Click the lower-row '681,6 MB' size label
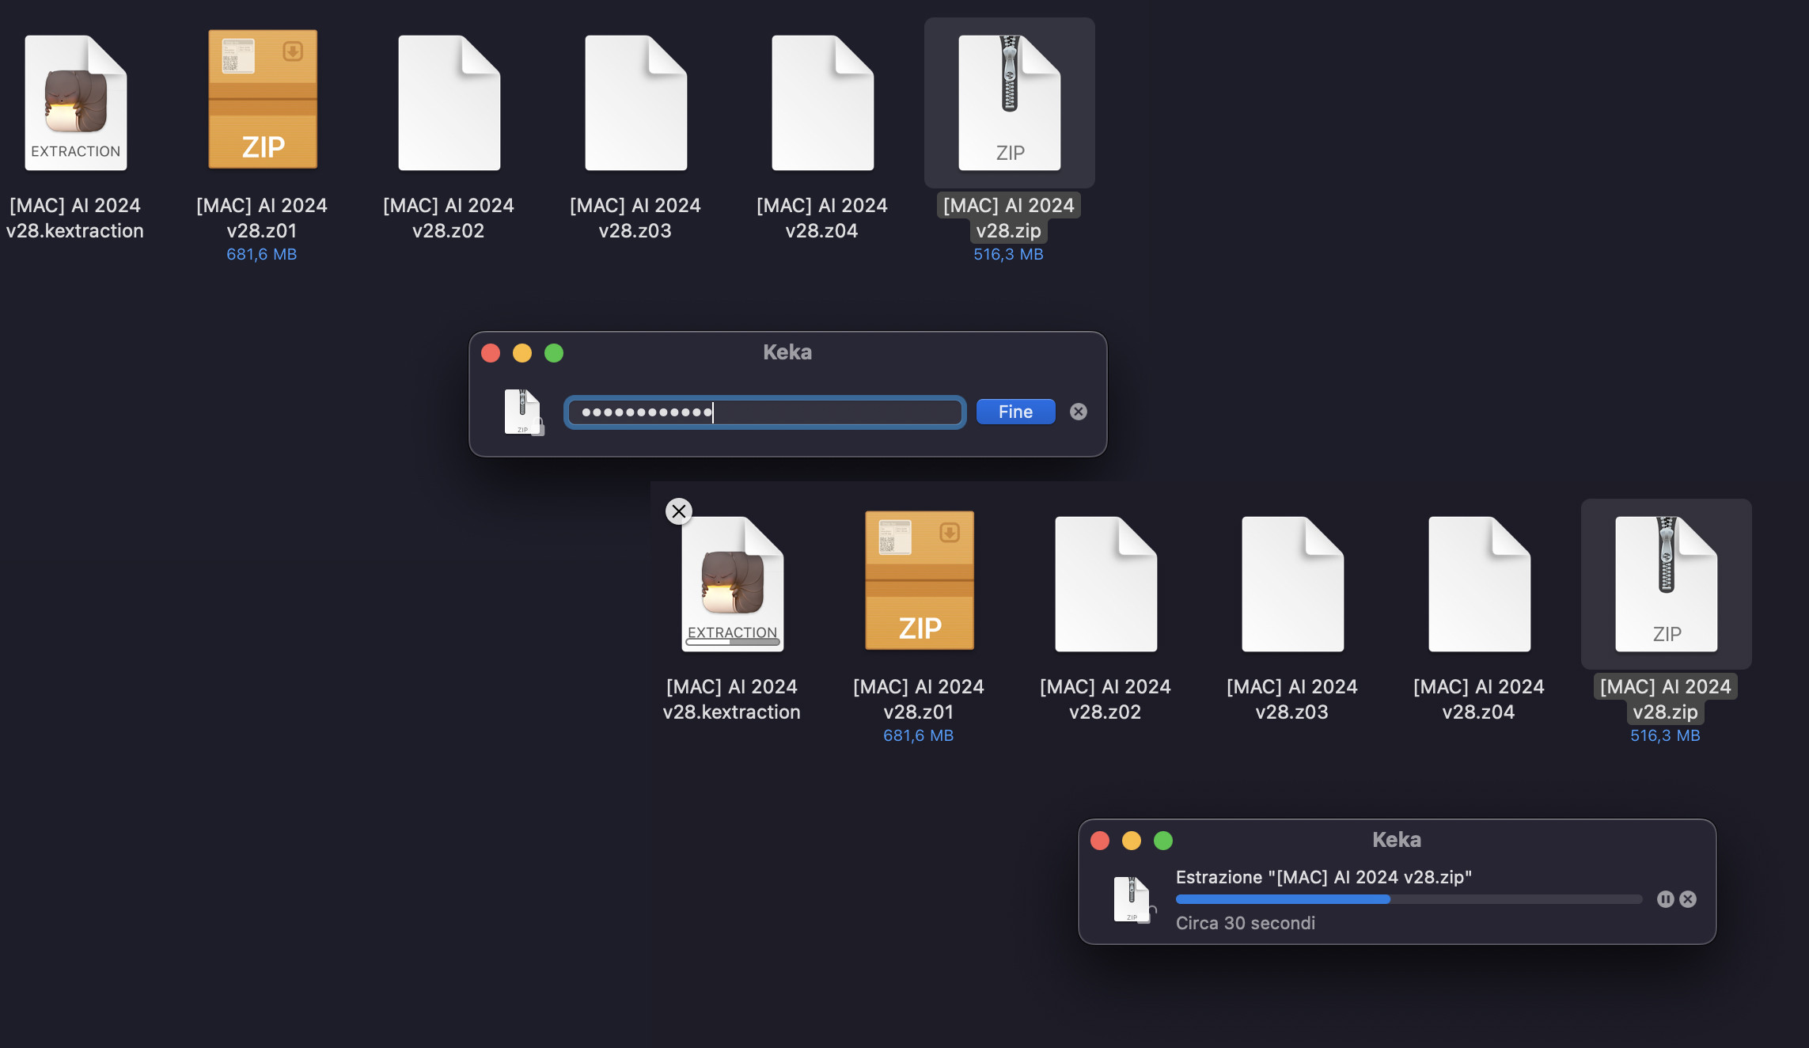Image resolution: width=1809 pixels, height=1048 pixels. coord(919,735)
